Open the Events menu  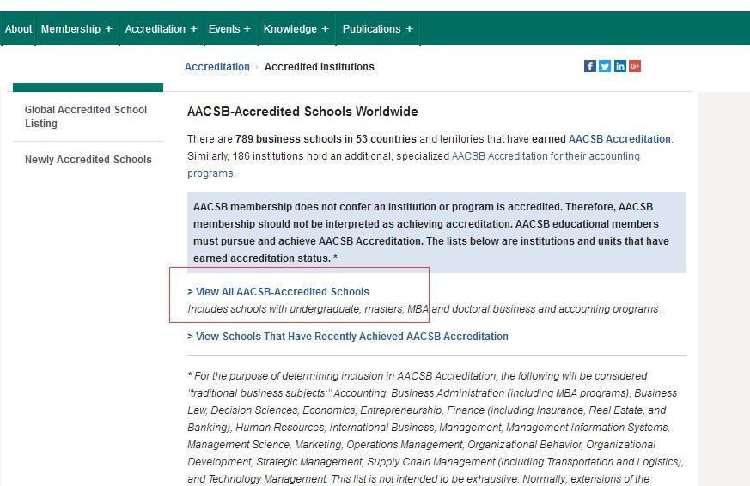point(230,28)
